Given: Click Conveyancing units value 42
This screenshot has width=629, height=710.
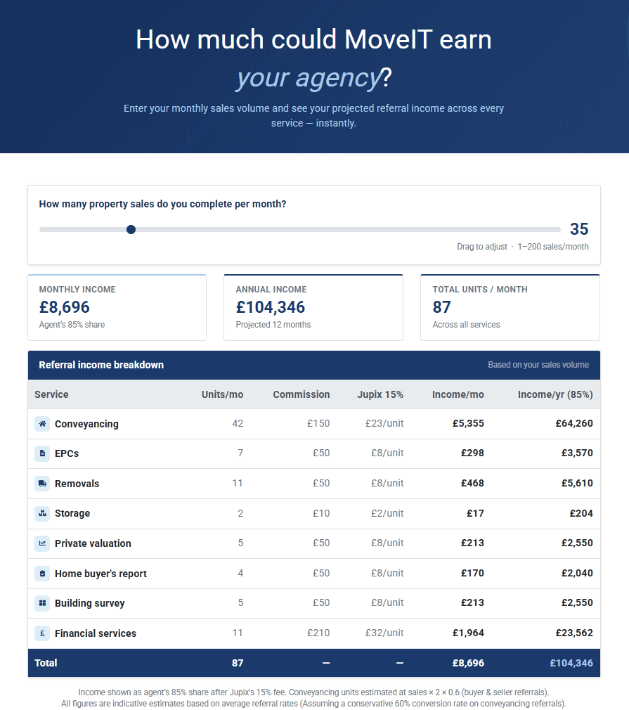Looking at the screenshot, I should pyautogui.click(x=238, y=423).
